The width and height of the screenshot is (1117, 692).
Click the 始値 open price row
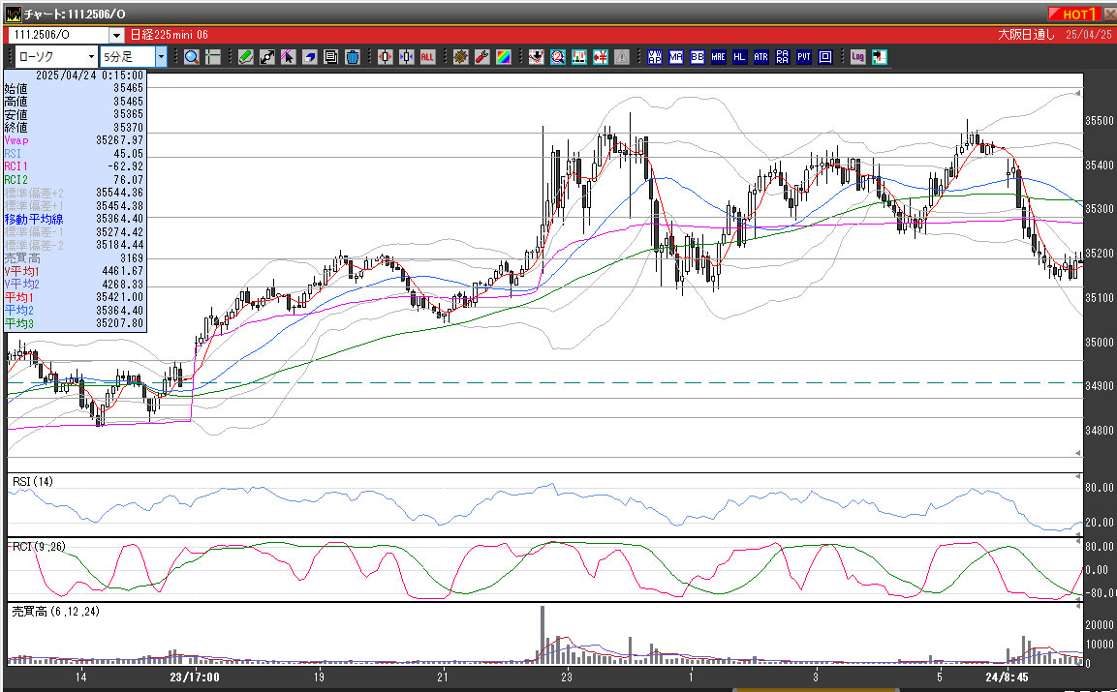click(x=74, y=88)
